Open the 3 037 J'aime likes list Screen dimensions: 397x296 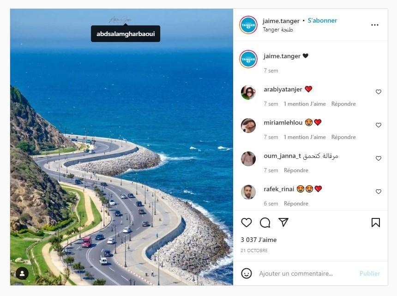(x=259, y=240)
